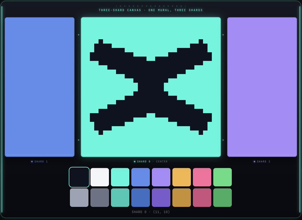Choose the darker green color swatch
This screenshot has height=220, width=302.
coord(222,198)
